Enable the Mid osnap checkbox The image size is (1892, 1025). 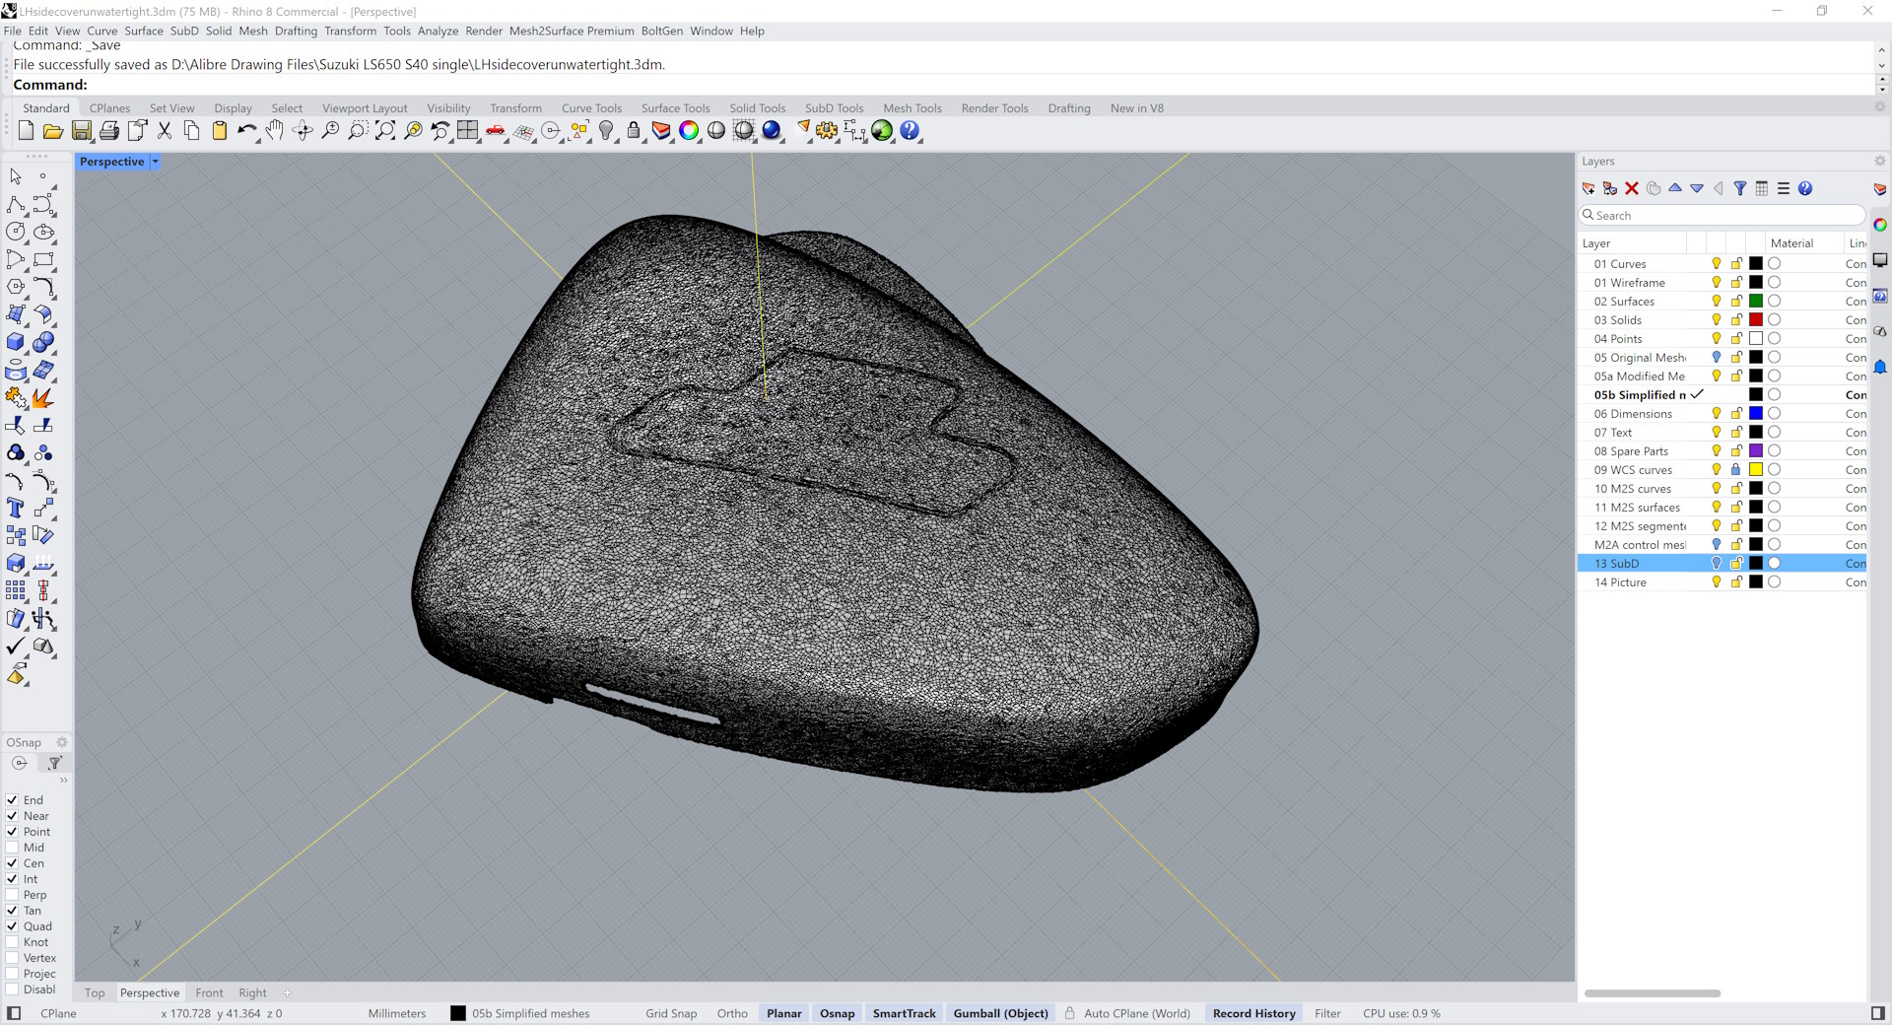[x=13, y=848]
